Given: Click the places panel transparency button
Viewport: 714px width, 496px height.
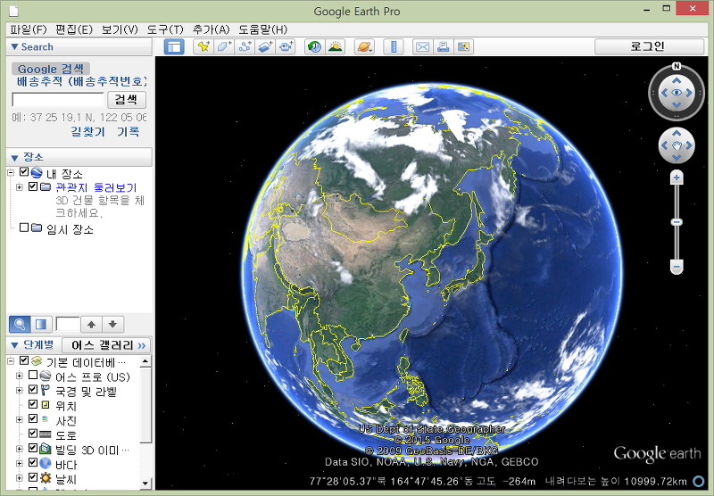Looking at the screenshot, I should (41, 324).
